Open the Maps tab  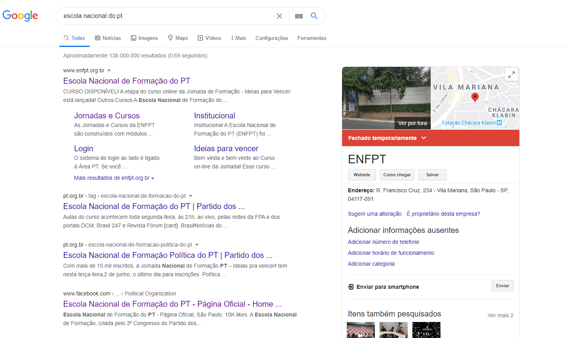[178, 38]
